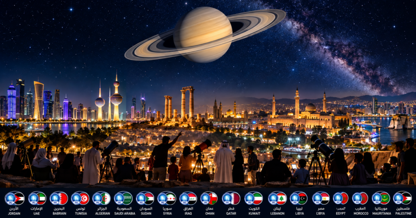Select the Arabic label الكويت
This screenshot has height=218, width=416.
point(254,209)
